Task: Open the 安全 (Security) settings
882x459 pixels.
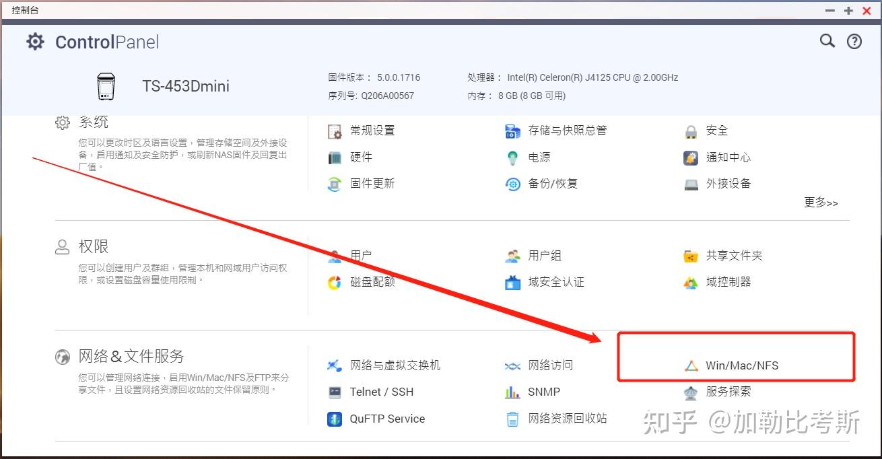Action: [x=716, y=130]
